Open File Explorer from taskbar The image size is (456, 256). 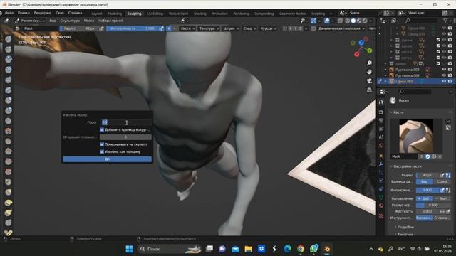(x=249, y=249)
